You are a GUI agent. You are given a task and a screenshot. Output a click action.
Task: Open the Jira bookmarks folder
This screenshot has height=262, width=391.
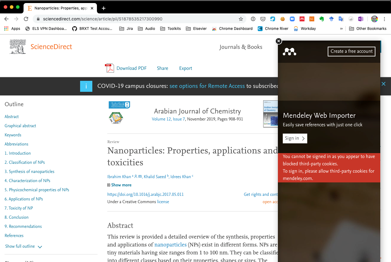126,28
